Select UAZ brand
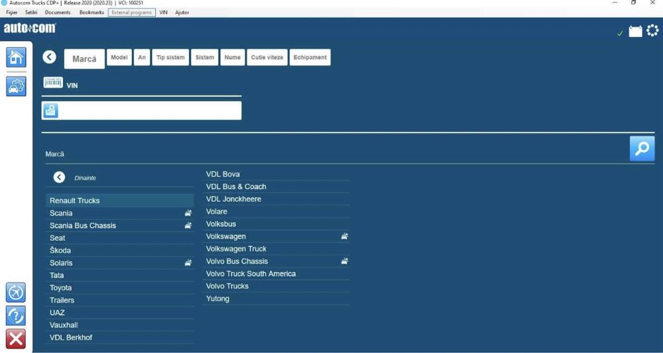 (119, 313)
